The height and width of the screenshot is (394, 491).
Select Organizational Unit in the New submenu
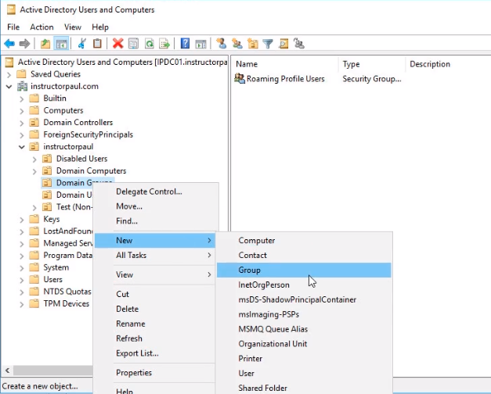click(273, 344)
